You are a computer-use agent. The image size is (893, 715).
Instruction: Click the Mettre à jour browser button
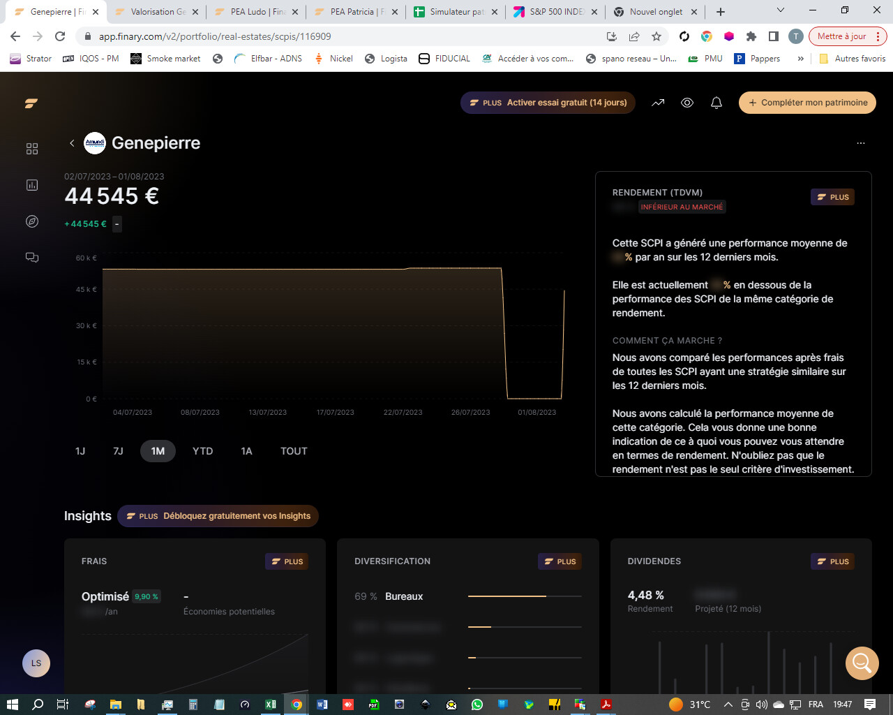point(847,36)
